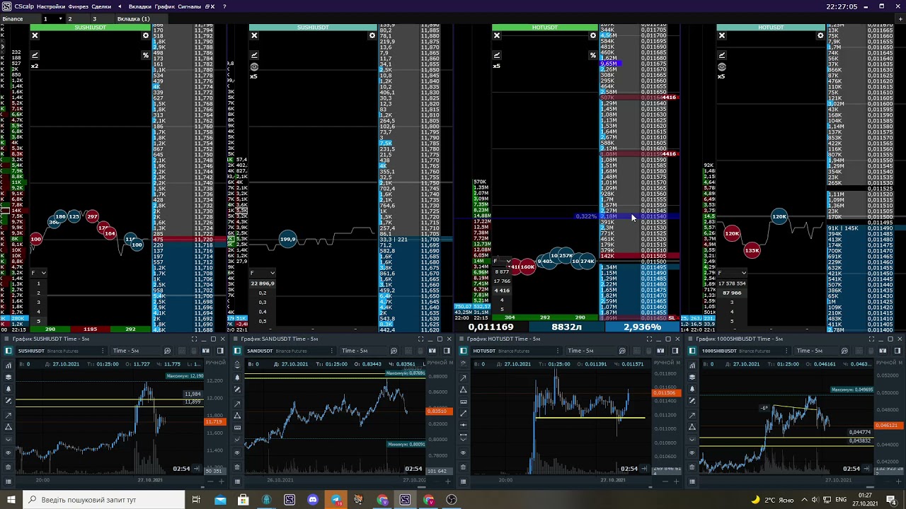The width and height of the screenshot is (906, 509).
Task: Open the Настройки menu
Action: point(51,6)
